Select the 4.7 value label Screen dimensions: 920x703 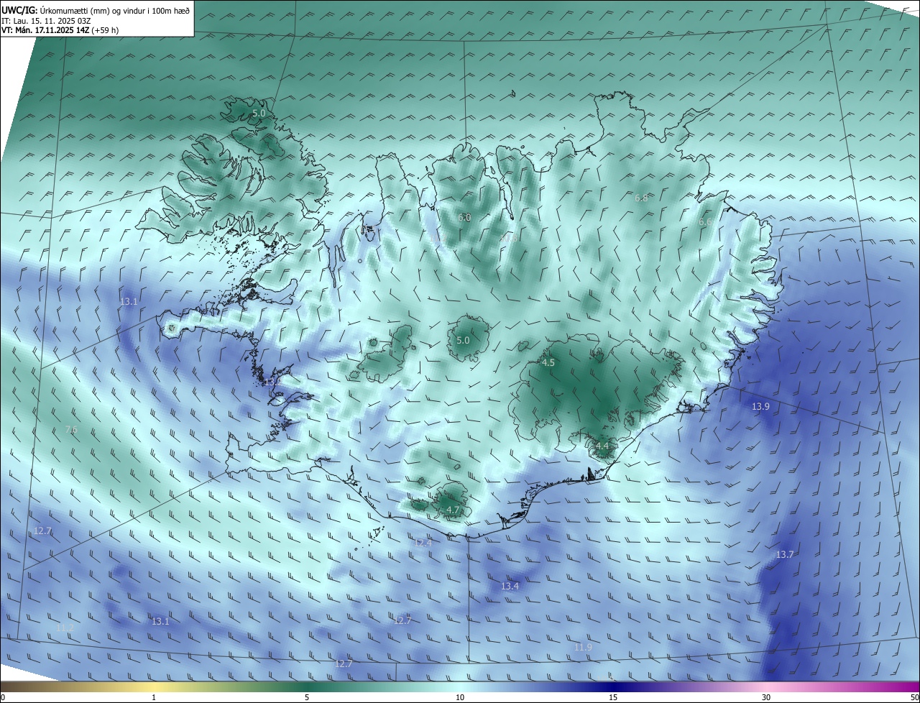tap(453, 510)
